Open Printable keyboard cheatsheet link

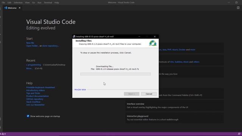(40, 87)
